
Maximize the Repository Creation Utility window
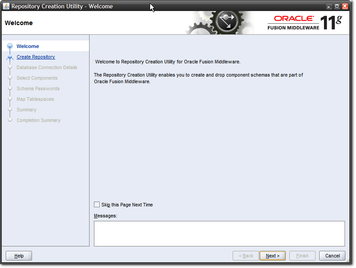pos(337,6)
